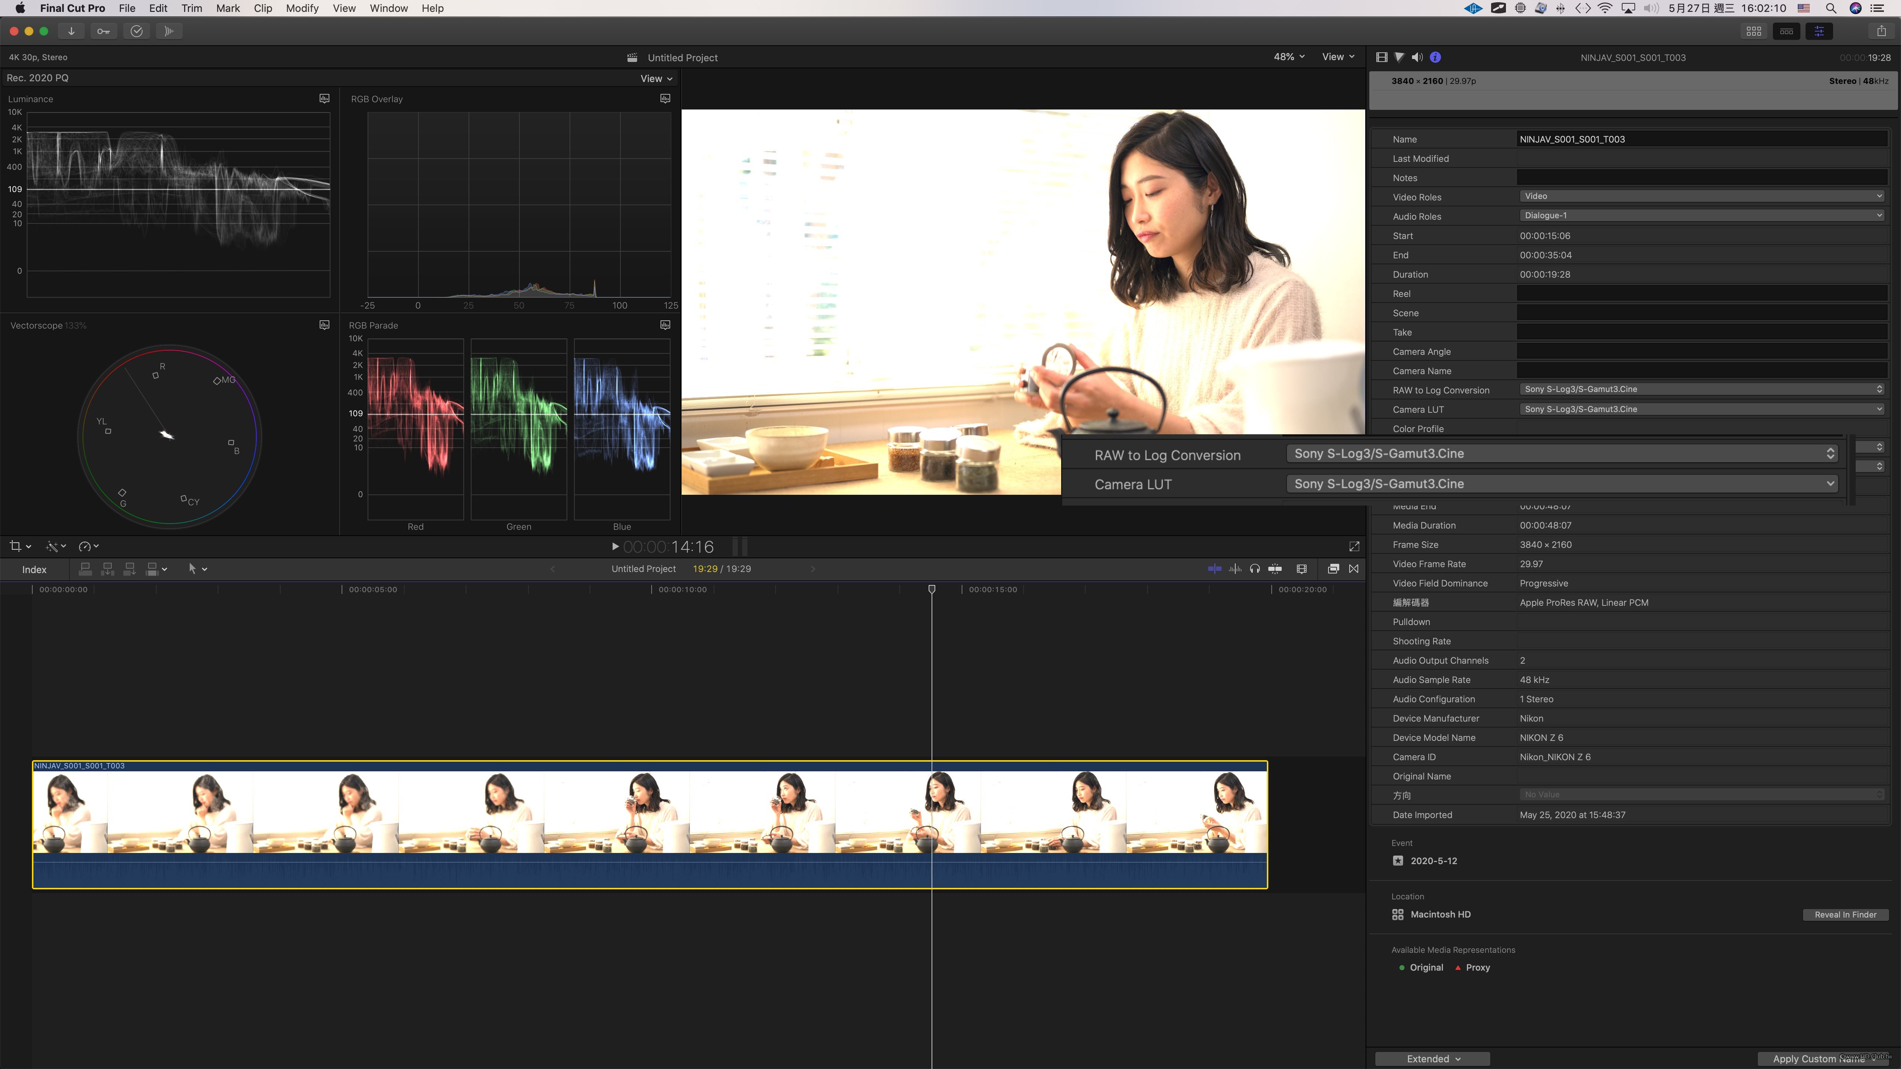Click the playhead marker on timeline ruler
Screen dimensions: 1901x1069
931,589
